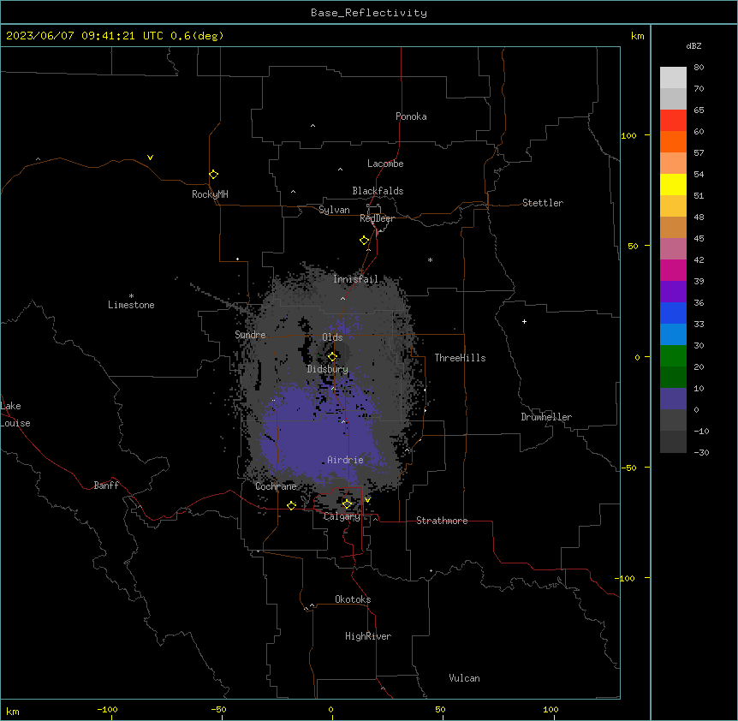This screenshot has height=721, width=738.
Task: Click the Innisfail city label
Action: pyautogui.click(x=355, y=279)
